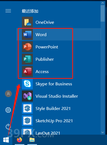Viewport: 107px width, 145px height.
Task: Open the user account avatar
Action: pyautogui.click(x=8, y=94)
